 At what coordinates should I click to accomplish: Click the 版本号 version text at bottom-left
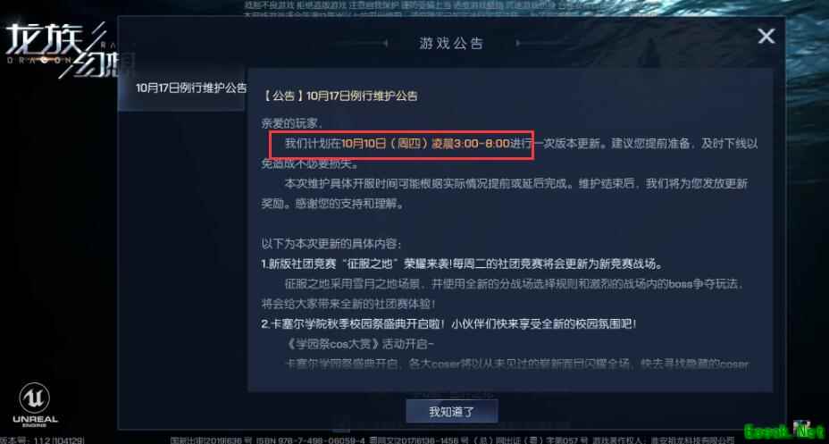click(x=42, y=440)
